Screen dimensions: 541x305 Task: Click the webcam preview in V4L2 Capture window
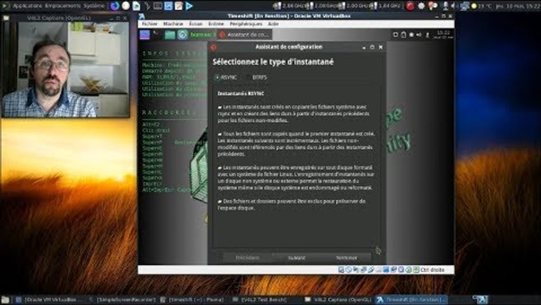[66, 70]
